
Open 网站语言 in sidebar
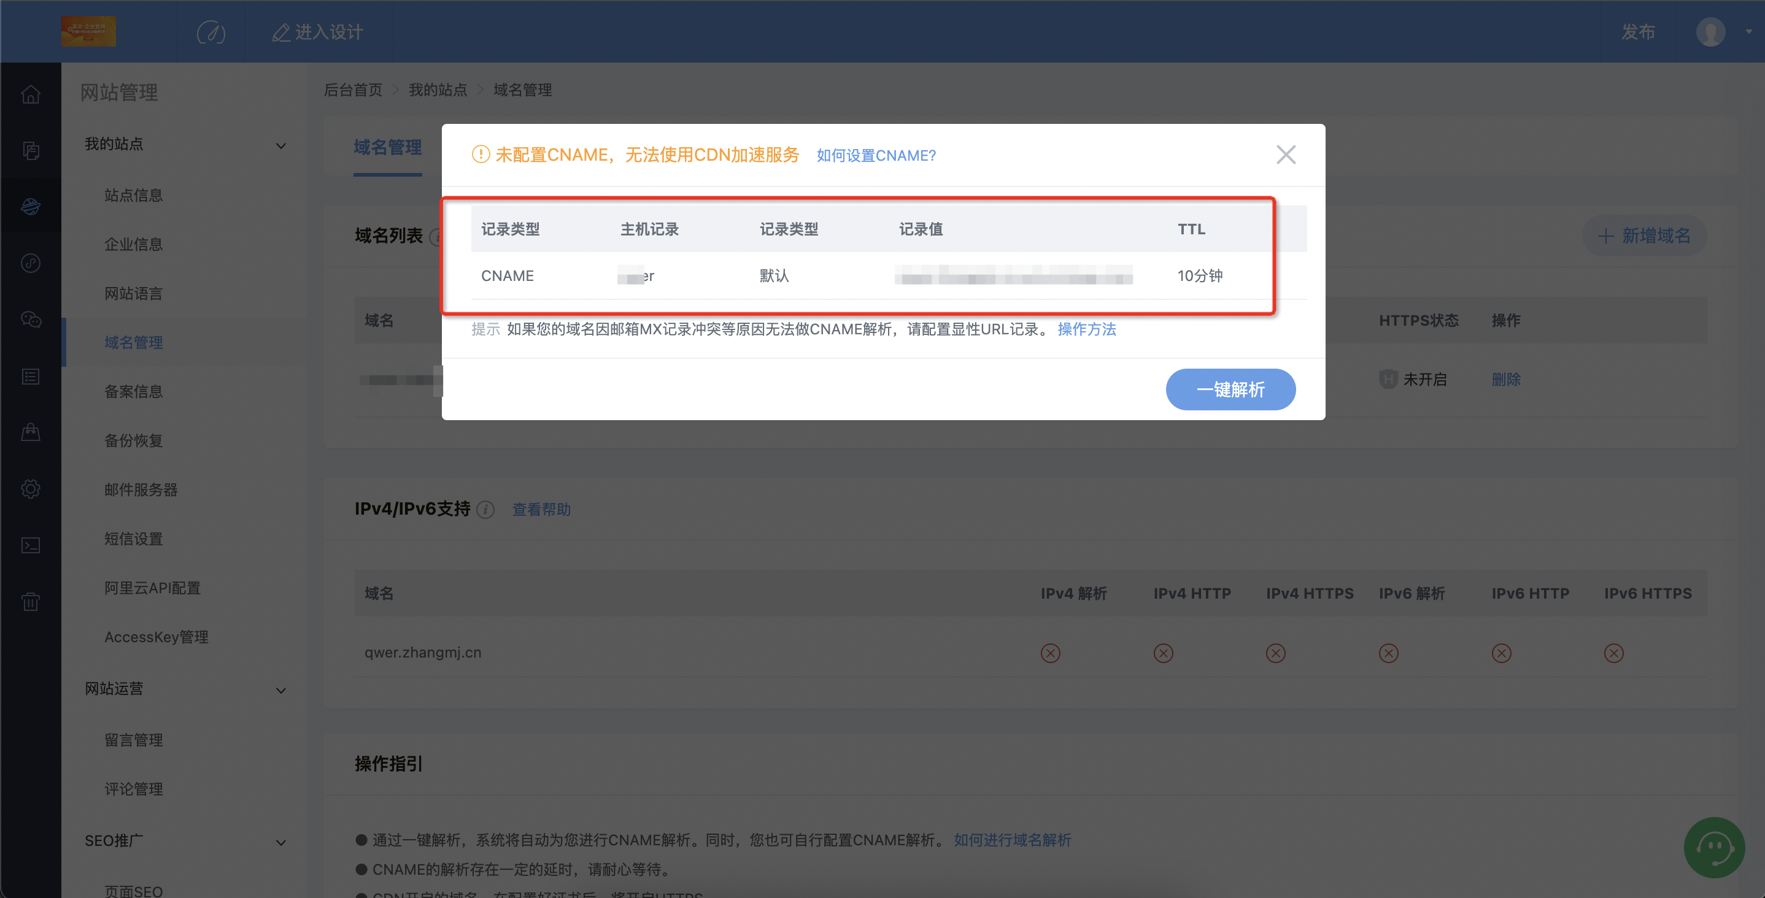[134, 294]
